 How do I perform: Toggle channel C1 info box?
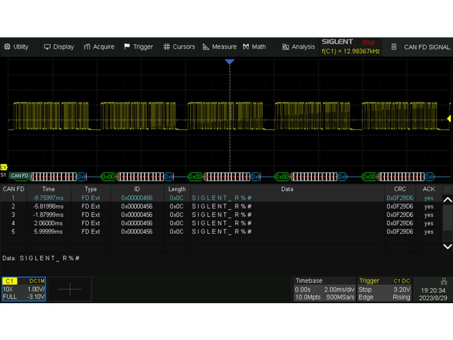(23, 289)
